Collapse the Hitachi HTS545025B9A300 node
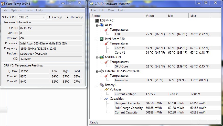223x126 pixels. tap(97, 71)
